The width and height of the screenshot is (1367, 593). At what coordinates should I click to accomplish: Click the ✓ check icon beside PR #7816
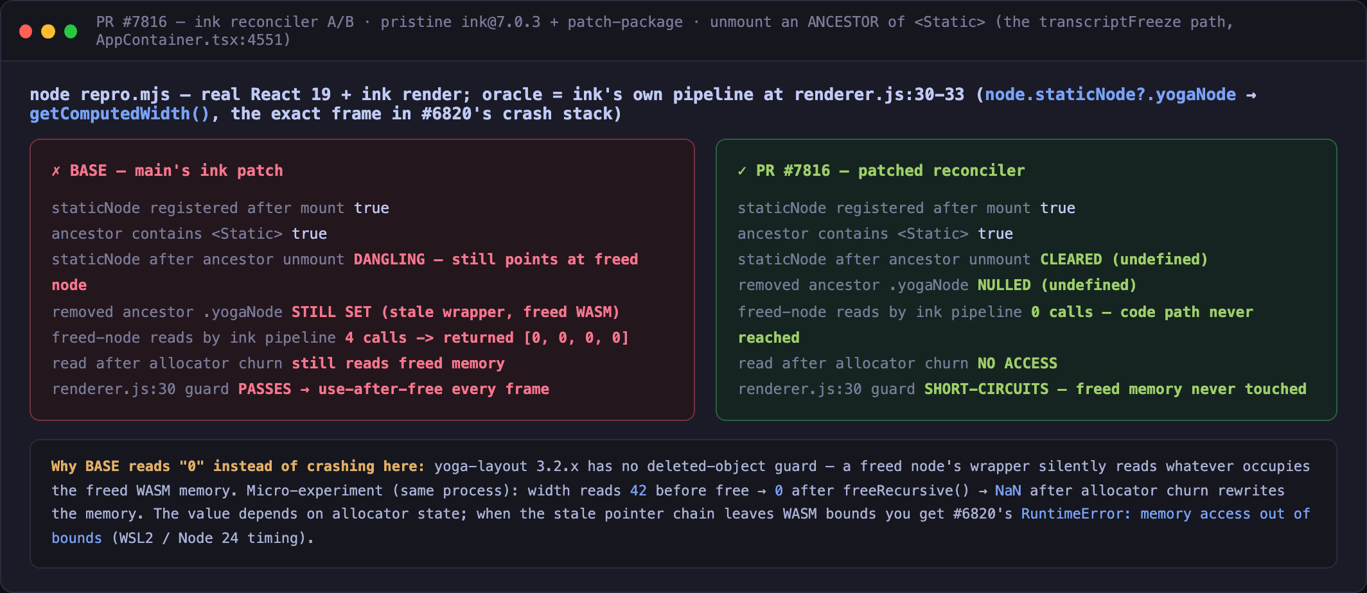[x=742, y=171]
